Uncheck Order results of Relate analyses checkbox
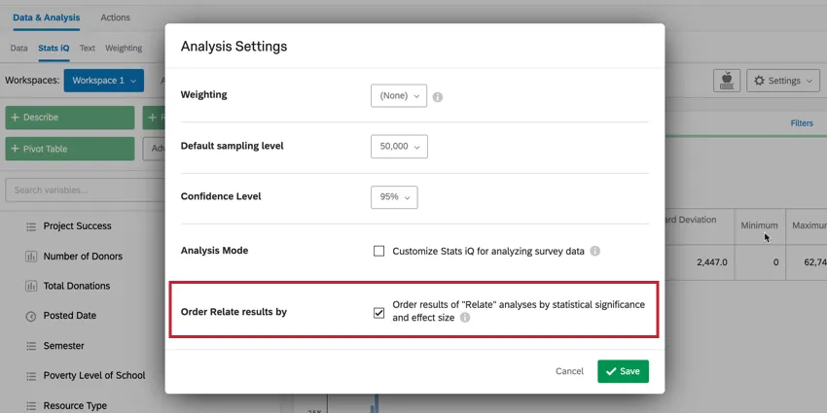Screen dimensions: 827x413 pyautogui.click(x=379, y=313)
